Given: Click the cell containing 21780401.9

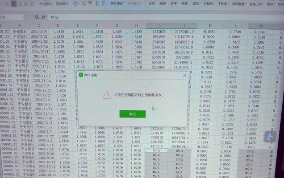Looking at the screenshot, I should (184, 32).
